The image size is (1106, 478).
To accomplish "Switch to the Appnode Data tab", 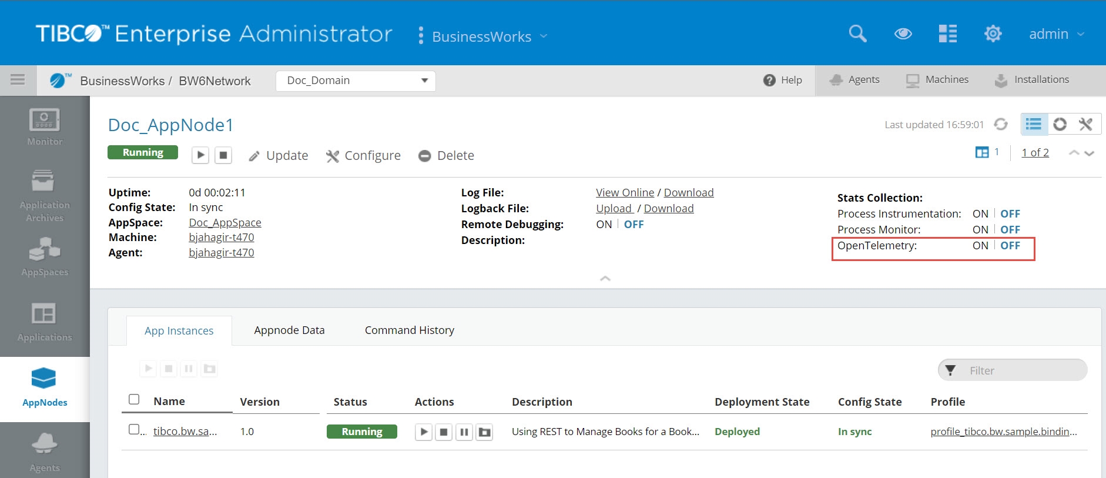I will (289, 330).
